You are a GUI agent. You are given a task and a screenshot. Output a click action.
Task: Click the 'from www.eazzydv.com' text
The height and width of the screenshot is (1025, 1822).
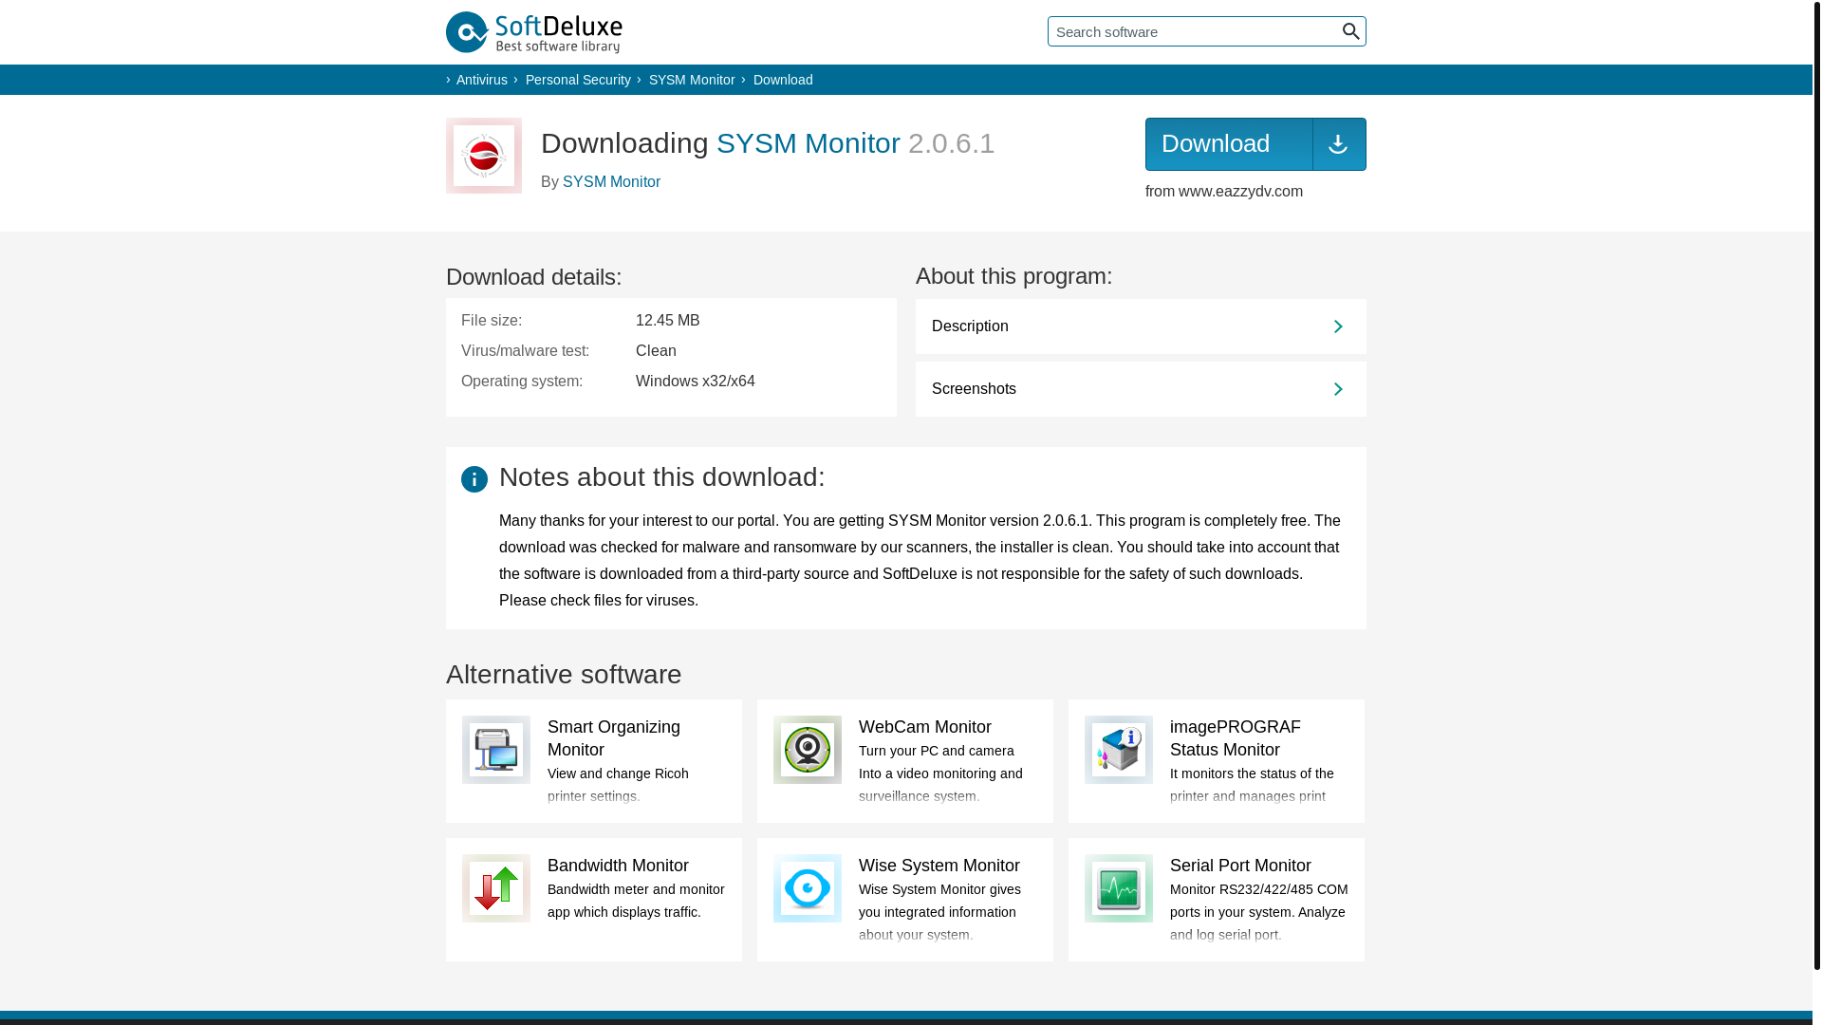point(1224,192)
